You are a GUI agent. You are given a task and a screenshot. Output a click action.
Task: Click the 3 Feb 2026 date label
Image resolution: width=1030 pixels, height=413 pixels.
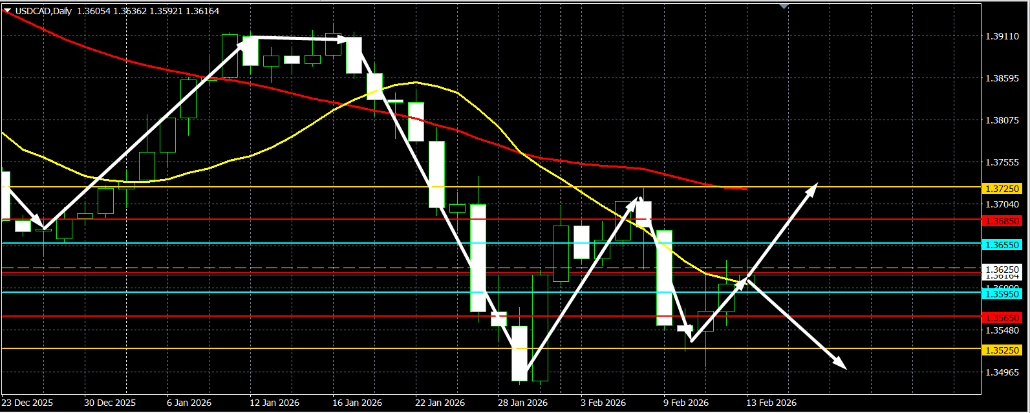603,403
